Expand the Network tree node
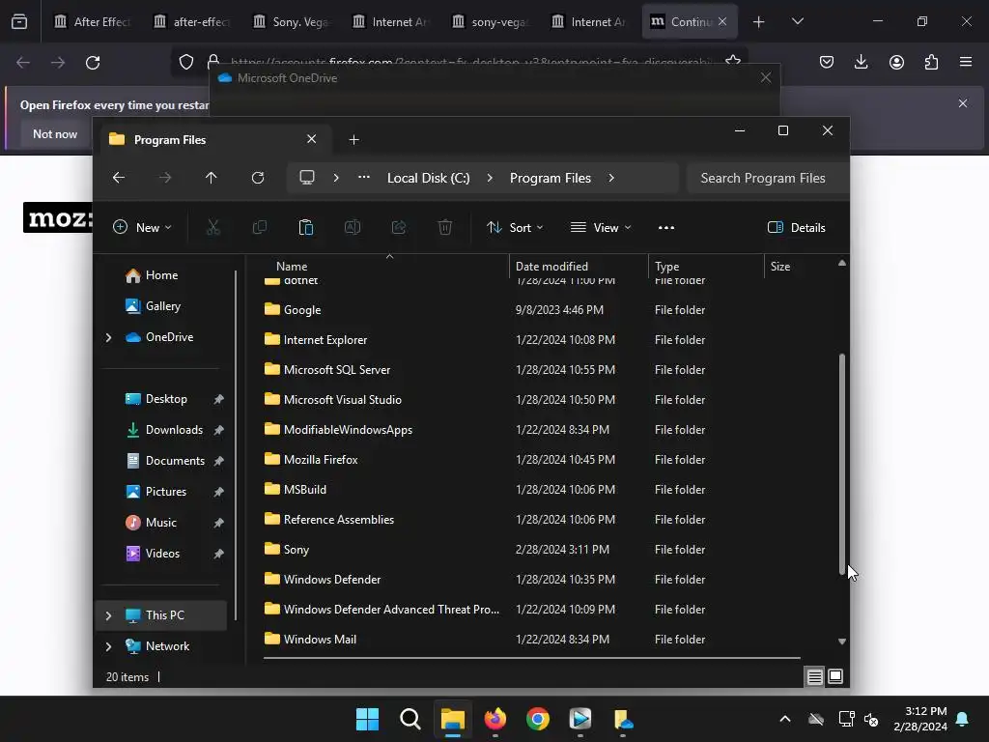The width and height of the screenshot is (989, 742). coord(108,646)
